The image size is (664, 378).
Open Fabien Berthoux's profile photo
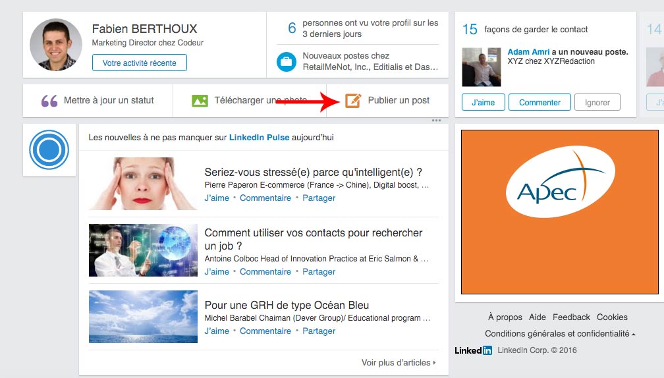pos(55,44)
